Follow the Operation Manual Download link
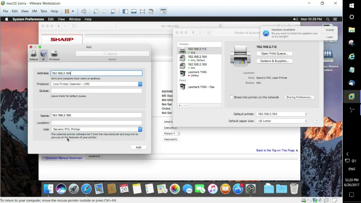This screenshot has height=203, width=361. pos(63,158)
